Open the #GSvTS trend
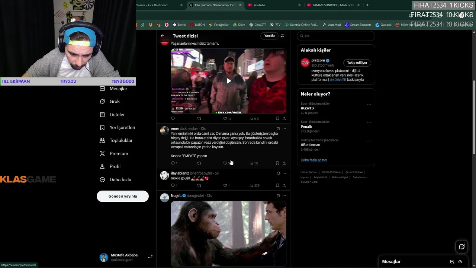The height and width of the screenshot is (268, 476). coord(307,108)
